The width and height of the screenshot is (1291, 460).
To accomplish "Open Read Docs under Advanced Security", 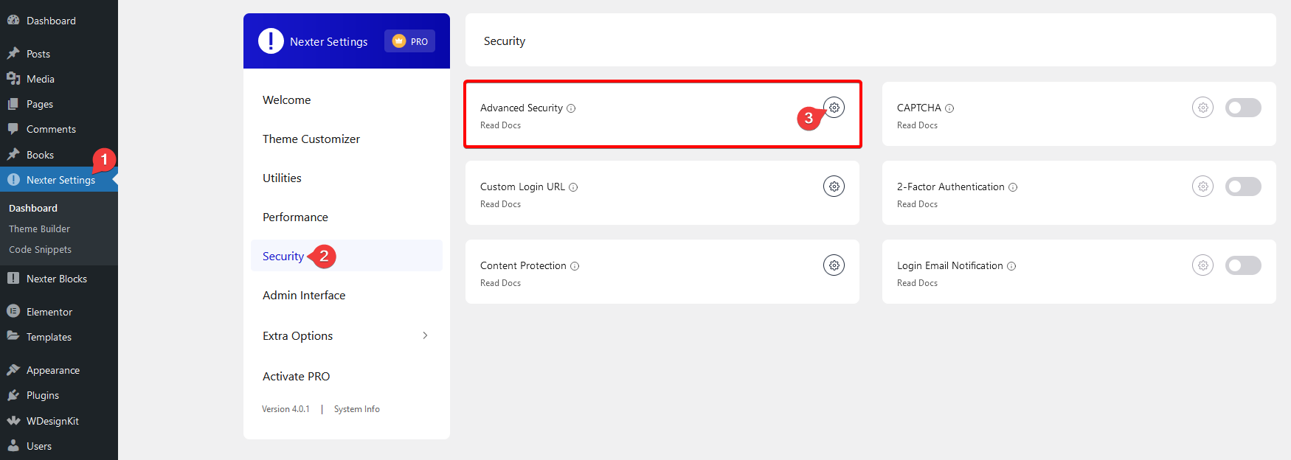I will (500, 125).
